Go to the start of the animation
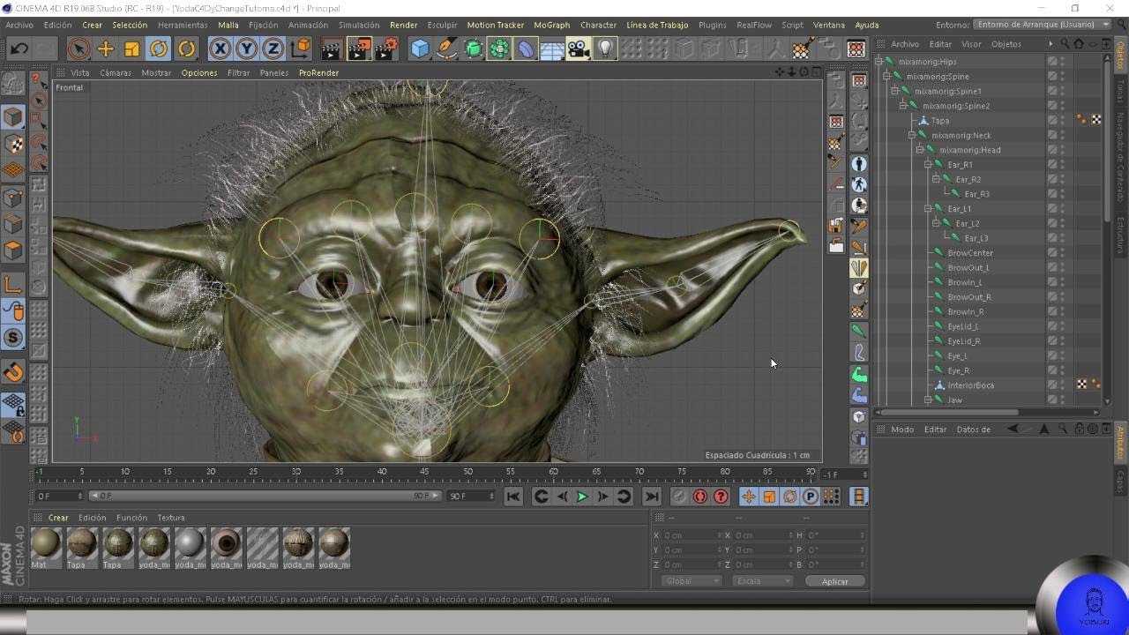The width and height of the screenshot is (1129, 635). pos(513,497)
